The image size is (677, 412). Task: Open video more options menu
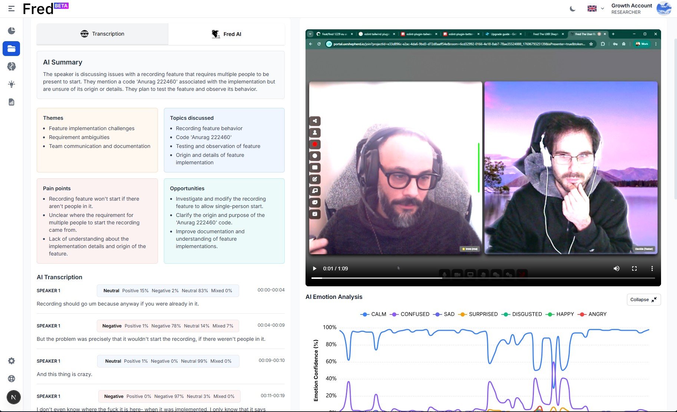coord(652,268)
